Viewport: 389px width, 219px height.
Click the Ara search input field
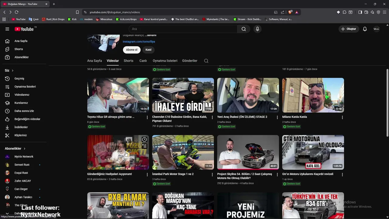(183, 29)
